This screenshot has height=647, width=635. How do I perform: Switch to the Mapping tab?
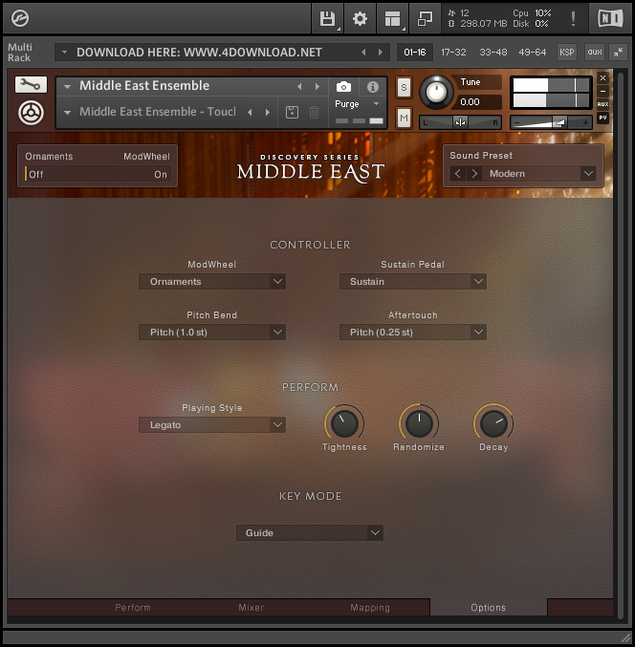370,608
